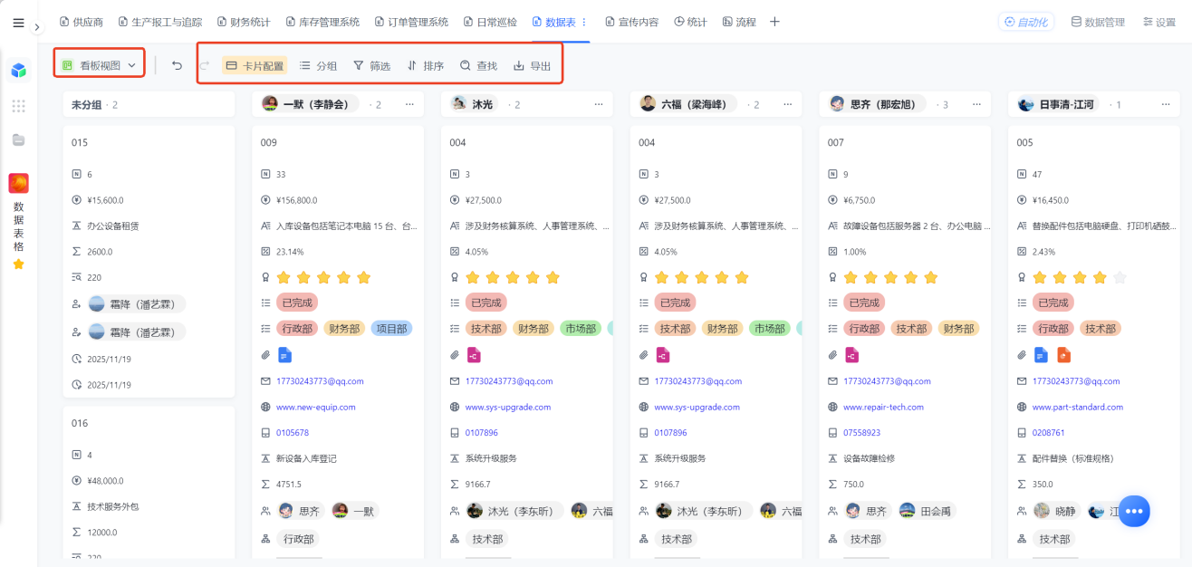The image size is (1192, 567).
Task: Click the 自动化 automation button
Action: coord(1026,22)
